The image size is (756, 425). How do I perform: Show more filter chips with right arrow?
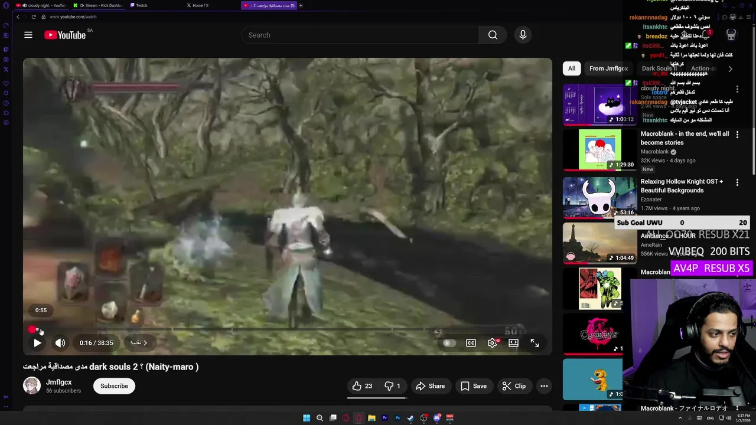[730, 68]
